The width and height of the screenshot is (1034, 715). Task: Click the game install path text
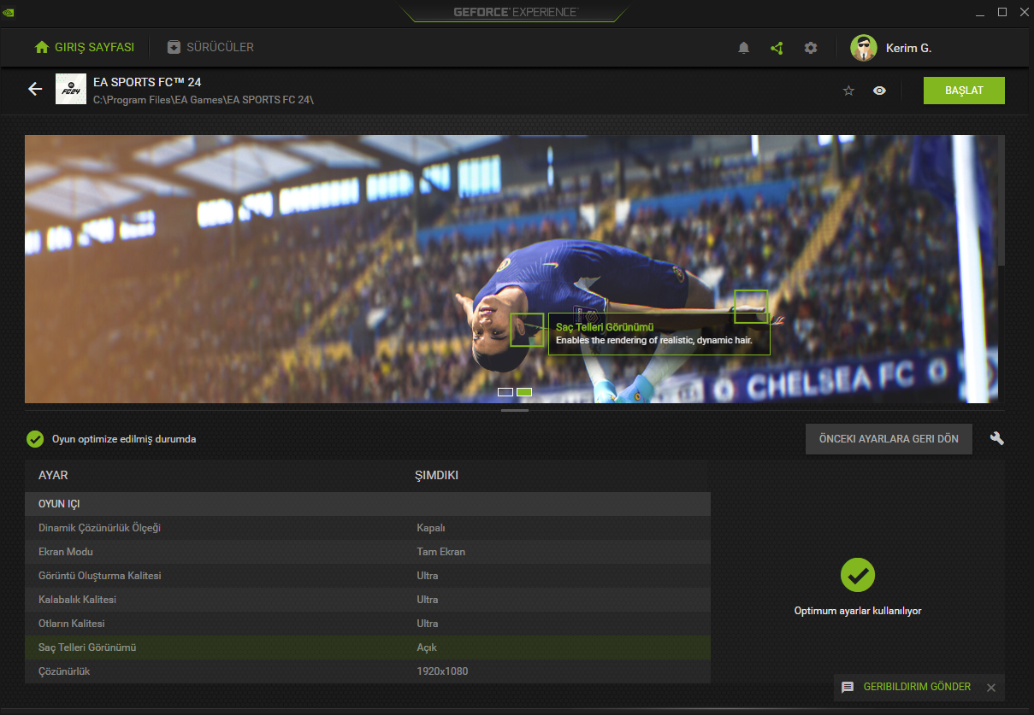tap(204, 100)
